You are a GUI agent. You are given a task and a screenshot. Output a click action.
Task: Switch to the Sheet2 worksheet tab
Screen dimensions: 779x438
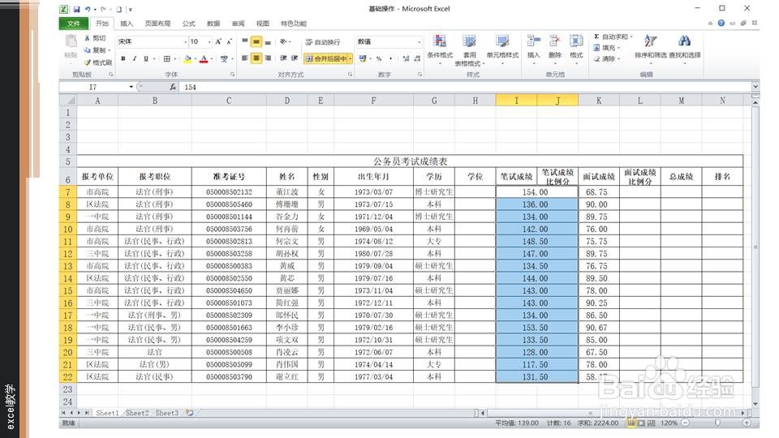point(137,413)
